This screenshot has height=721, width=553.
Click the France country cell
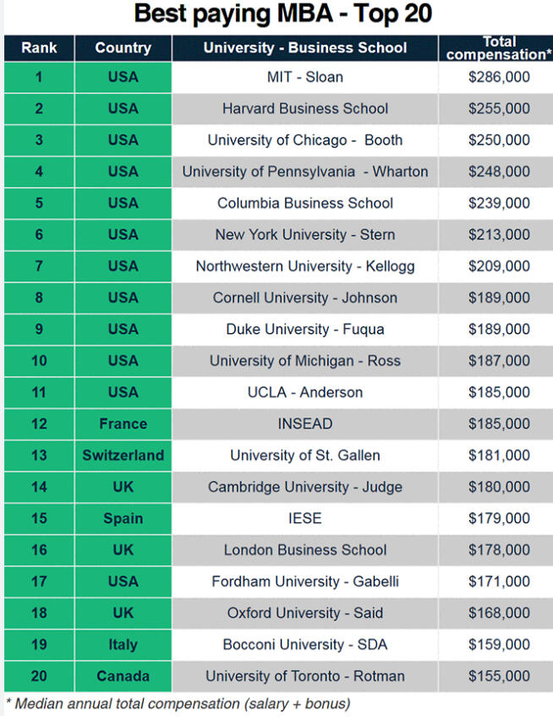[123, 423]
